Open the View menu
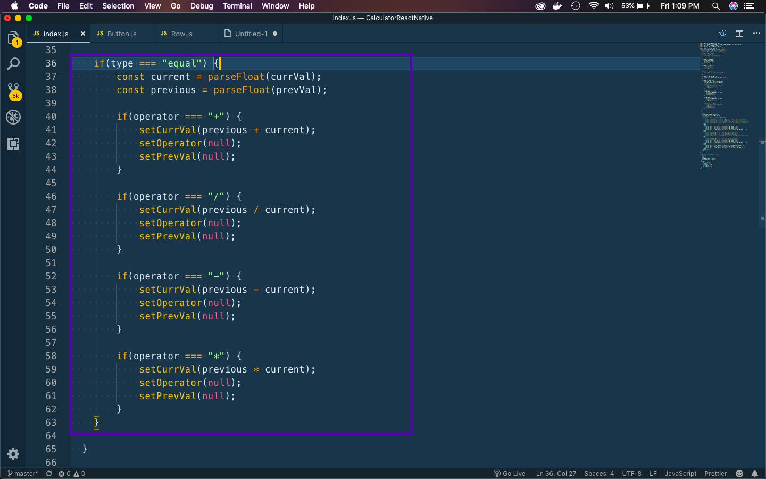This screenshot has width=766, height=479. pyautogui.click(x=152, y=6)
